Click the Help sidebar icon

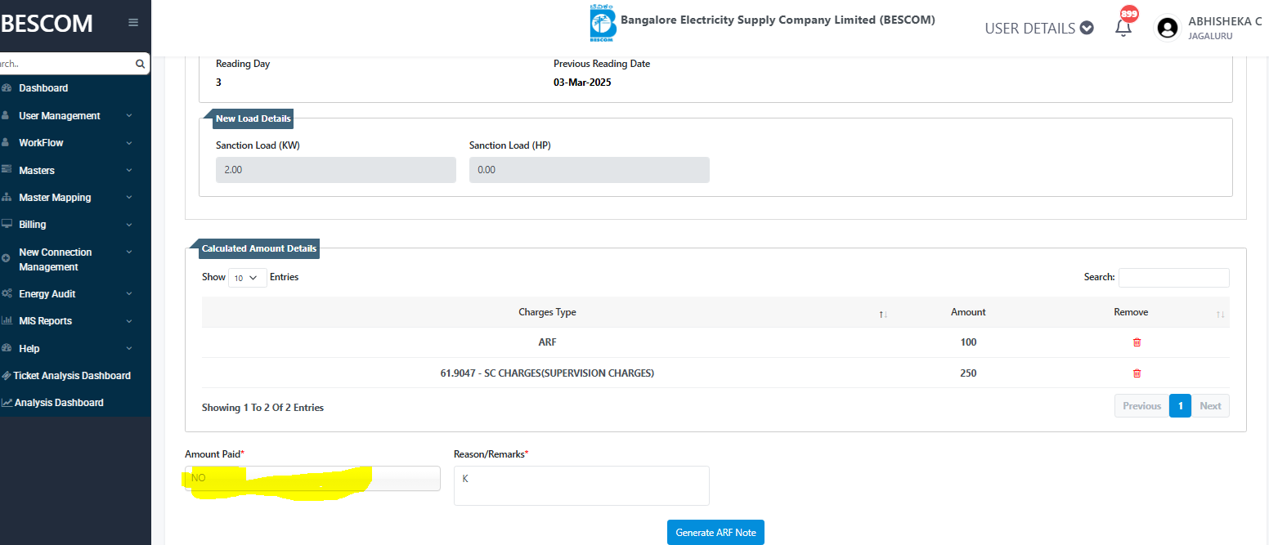click(7, 349)
